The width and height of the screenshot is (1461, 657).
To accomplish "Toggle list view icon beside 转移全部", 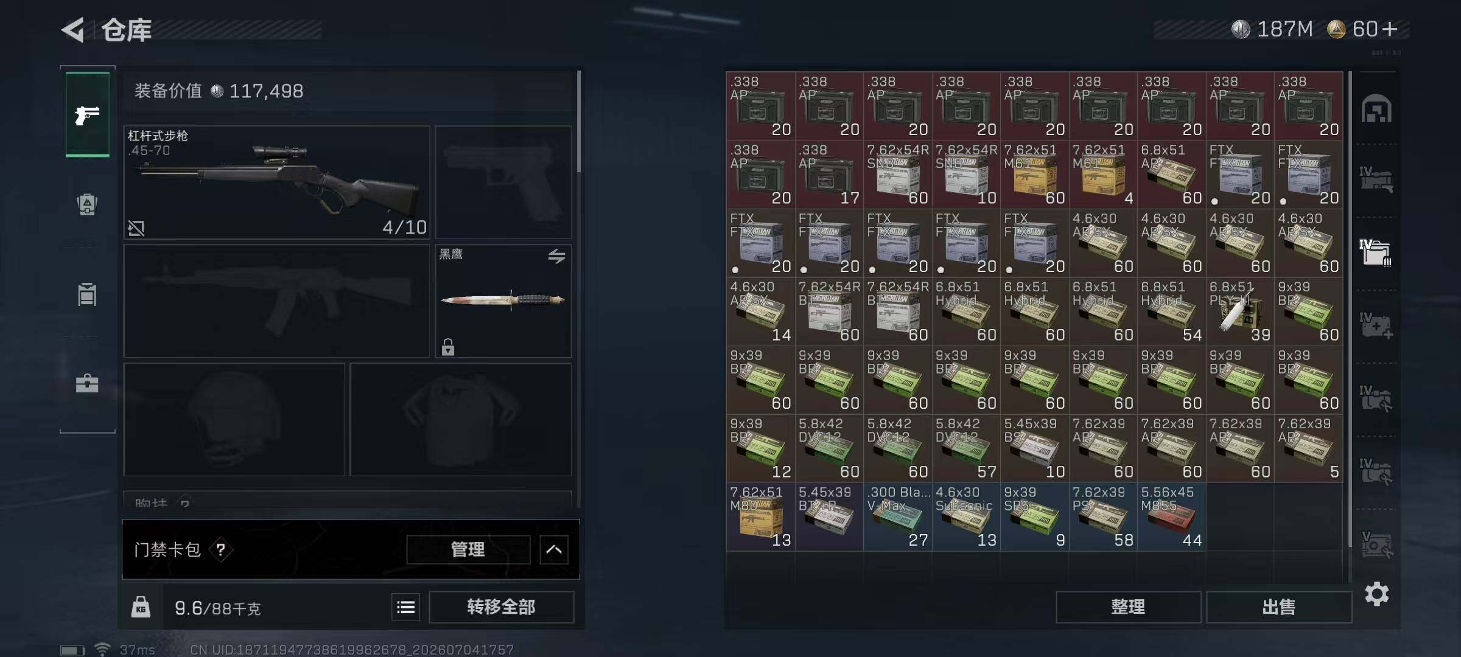I will click(x=406, y=607).
